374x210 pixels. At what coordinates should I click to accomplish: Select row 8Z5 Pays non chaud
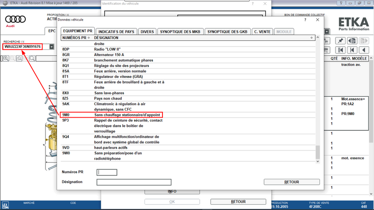coord(188,98)
